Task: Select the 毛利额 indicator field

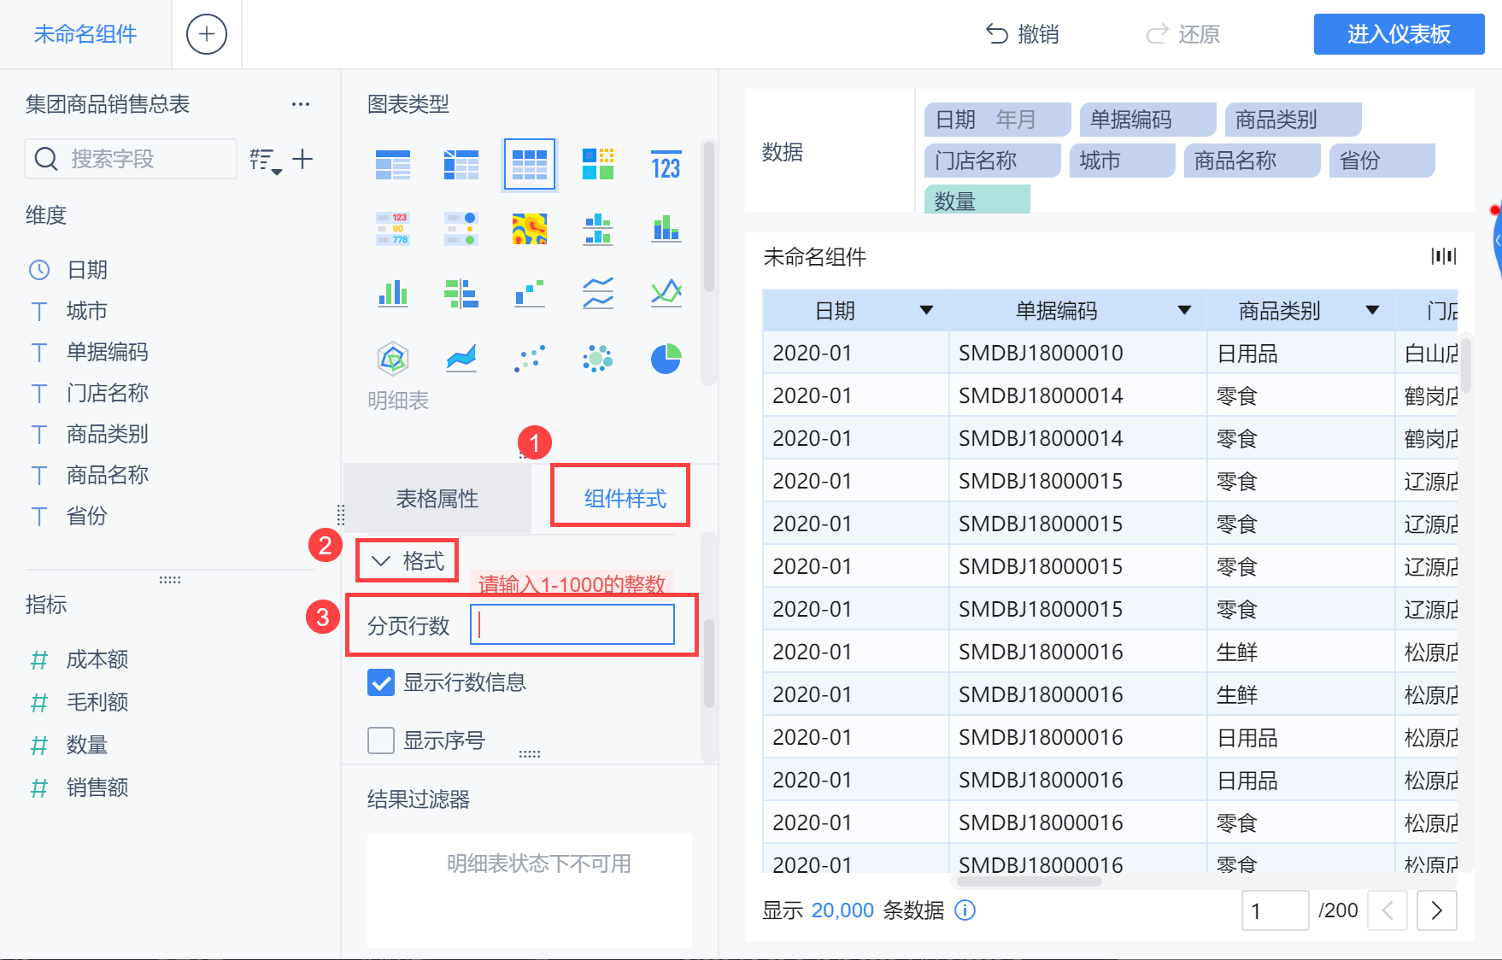Action: click(97, 702)
